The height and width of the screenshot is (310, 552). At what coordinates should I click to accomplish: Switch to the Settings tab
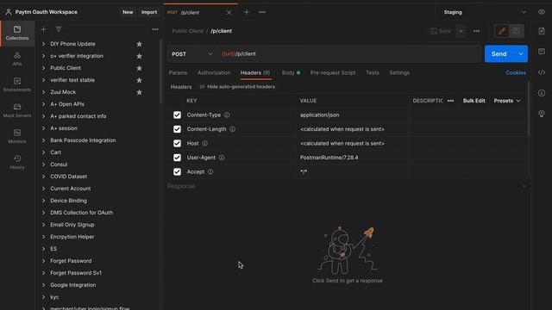[399, 72]
